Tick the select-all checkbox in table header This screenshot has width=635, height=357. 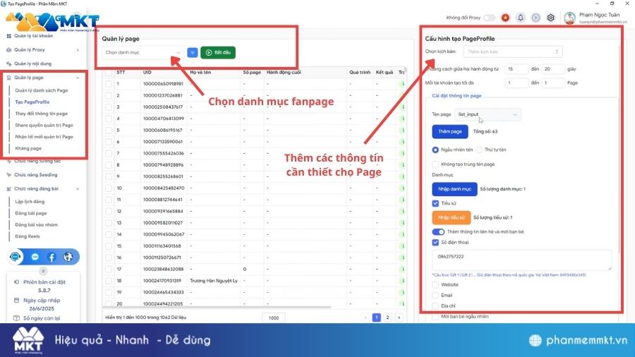[108, 73]
